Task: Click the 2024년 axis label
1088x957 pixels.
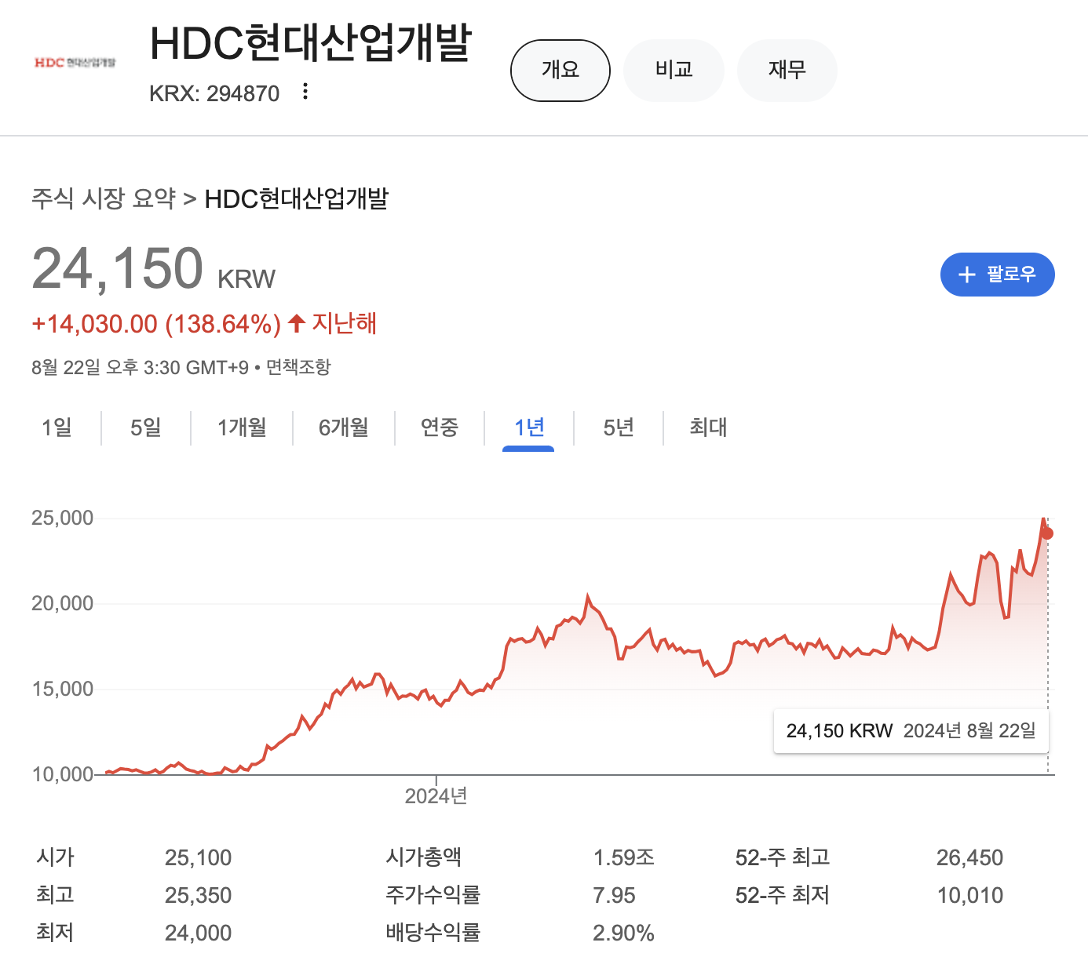Action: tap(436, 796)
